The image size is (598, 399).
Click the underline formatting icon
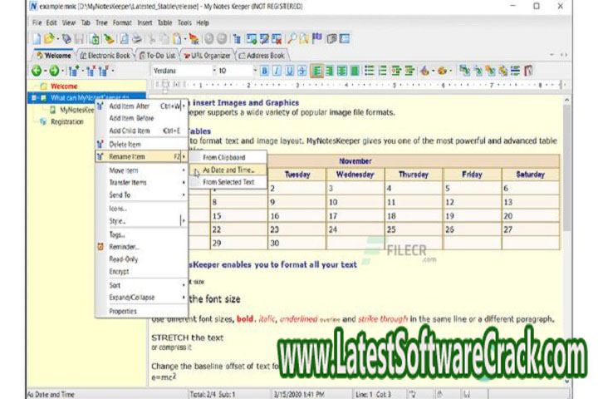coord(290,71)
